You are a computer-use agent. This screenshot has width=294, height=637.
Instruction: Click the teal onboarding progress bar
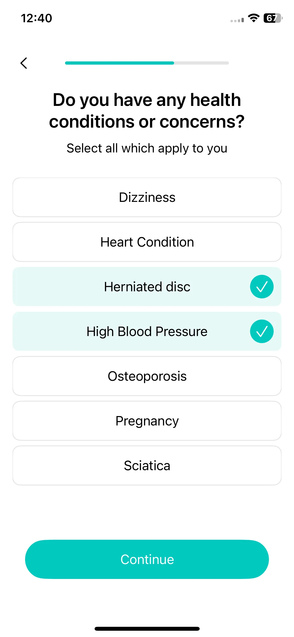(x=119, y=63)
